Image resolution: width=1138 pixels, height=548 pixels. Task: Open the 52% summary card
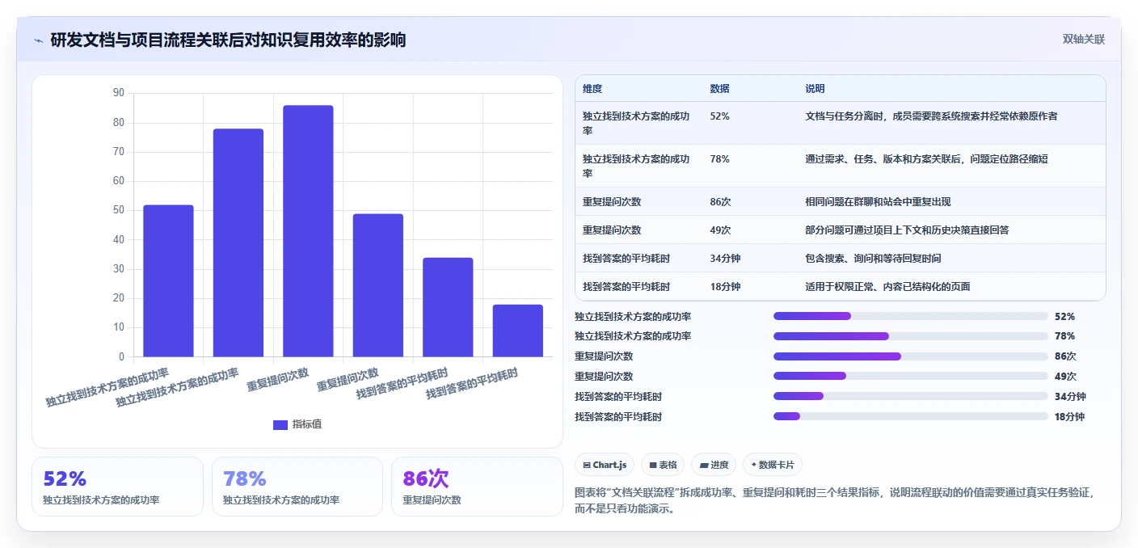pyautogui.click(x=117, y=487)
